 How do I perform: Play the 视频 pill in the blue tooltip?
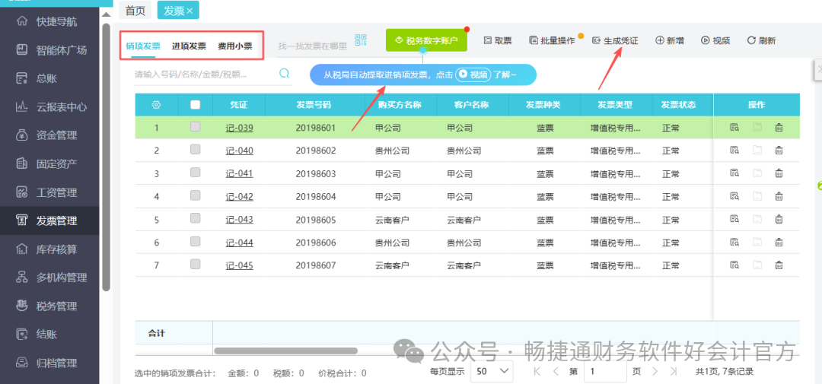(473, 75)
